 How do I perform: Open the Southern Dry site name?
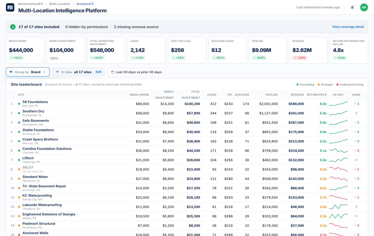pyautogui.click(x=33, y=111)
